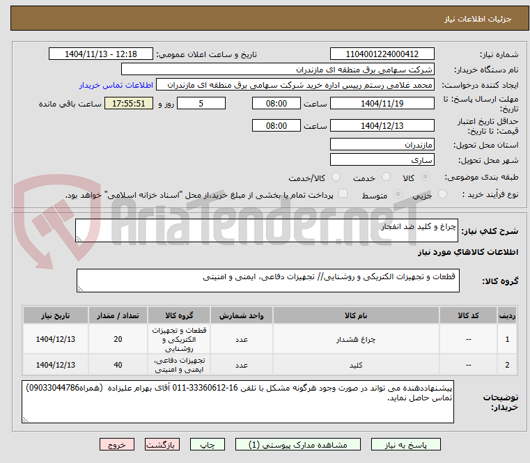Click the 'چراغ هشدار' item name cell
The height and width of the screenshot is (463, 530).
tap(356, 339)
